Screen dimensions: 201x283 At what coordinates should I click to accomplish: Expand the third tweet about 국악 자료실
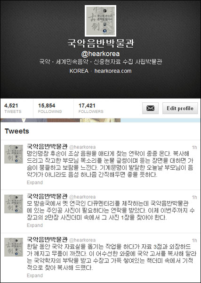(x=35, y=275)
